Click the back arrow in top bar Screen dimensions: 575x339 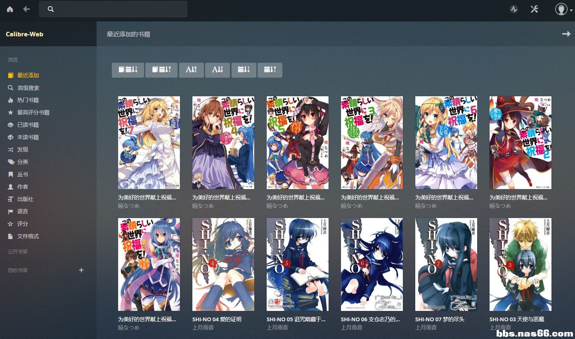[x=26, y=9]
